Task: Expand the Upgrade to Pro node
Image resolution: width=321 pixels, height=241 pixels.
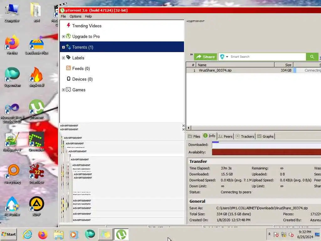Action: click(x=63, y=36)
